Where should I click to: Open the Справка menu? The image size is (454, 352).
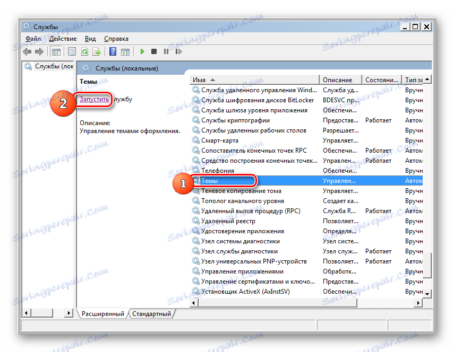tap(116, 39)
